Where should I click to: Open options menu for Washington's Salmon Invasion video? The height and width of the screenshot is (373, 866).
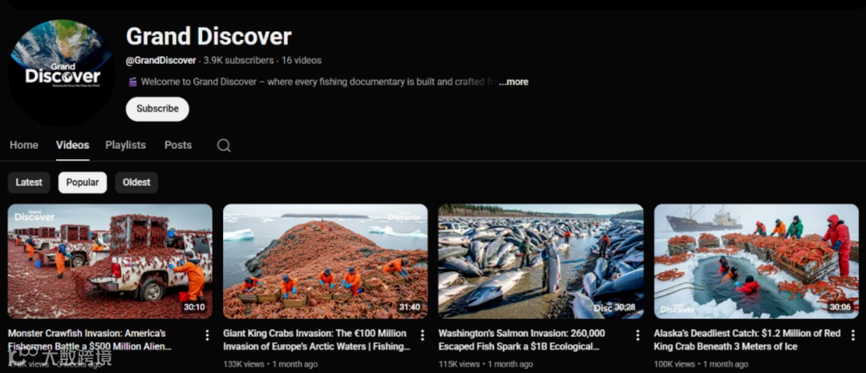637,335
